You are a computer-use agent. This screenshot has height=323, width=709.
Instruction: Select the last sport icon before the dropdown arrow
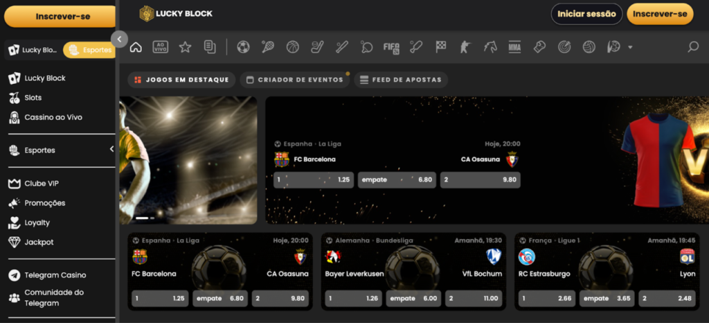613,47
